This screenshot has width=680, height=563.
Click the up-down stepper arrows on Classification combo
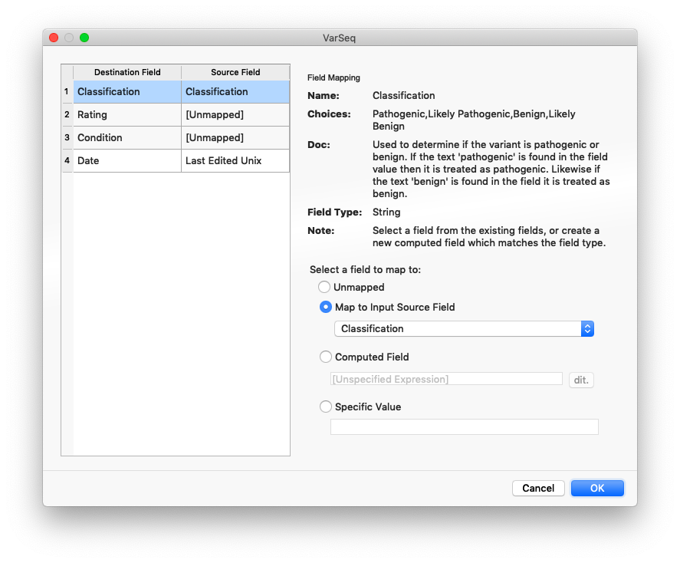(x=587, y=328)
